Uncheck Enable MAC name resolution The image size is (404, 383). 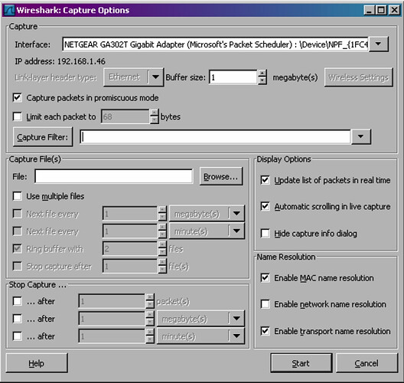(x=265, y=278)
